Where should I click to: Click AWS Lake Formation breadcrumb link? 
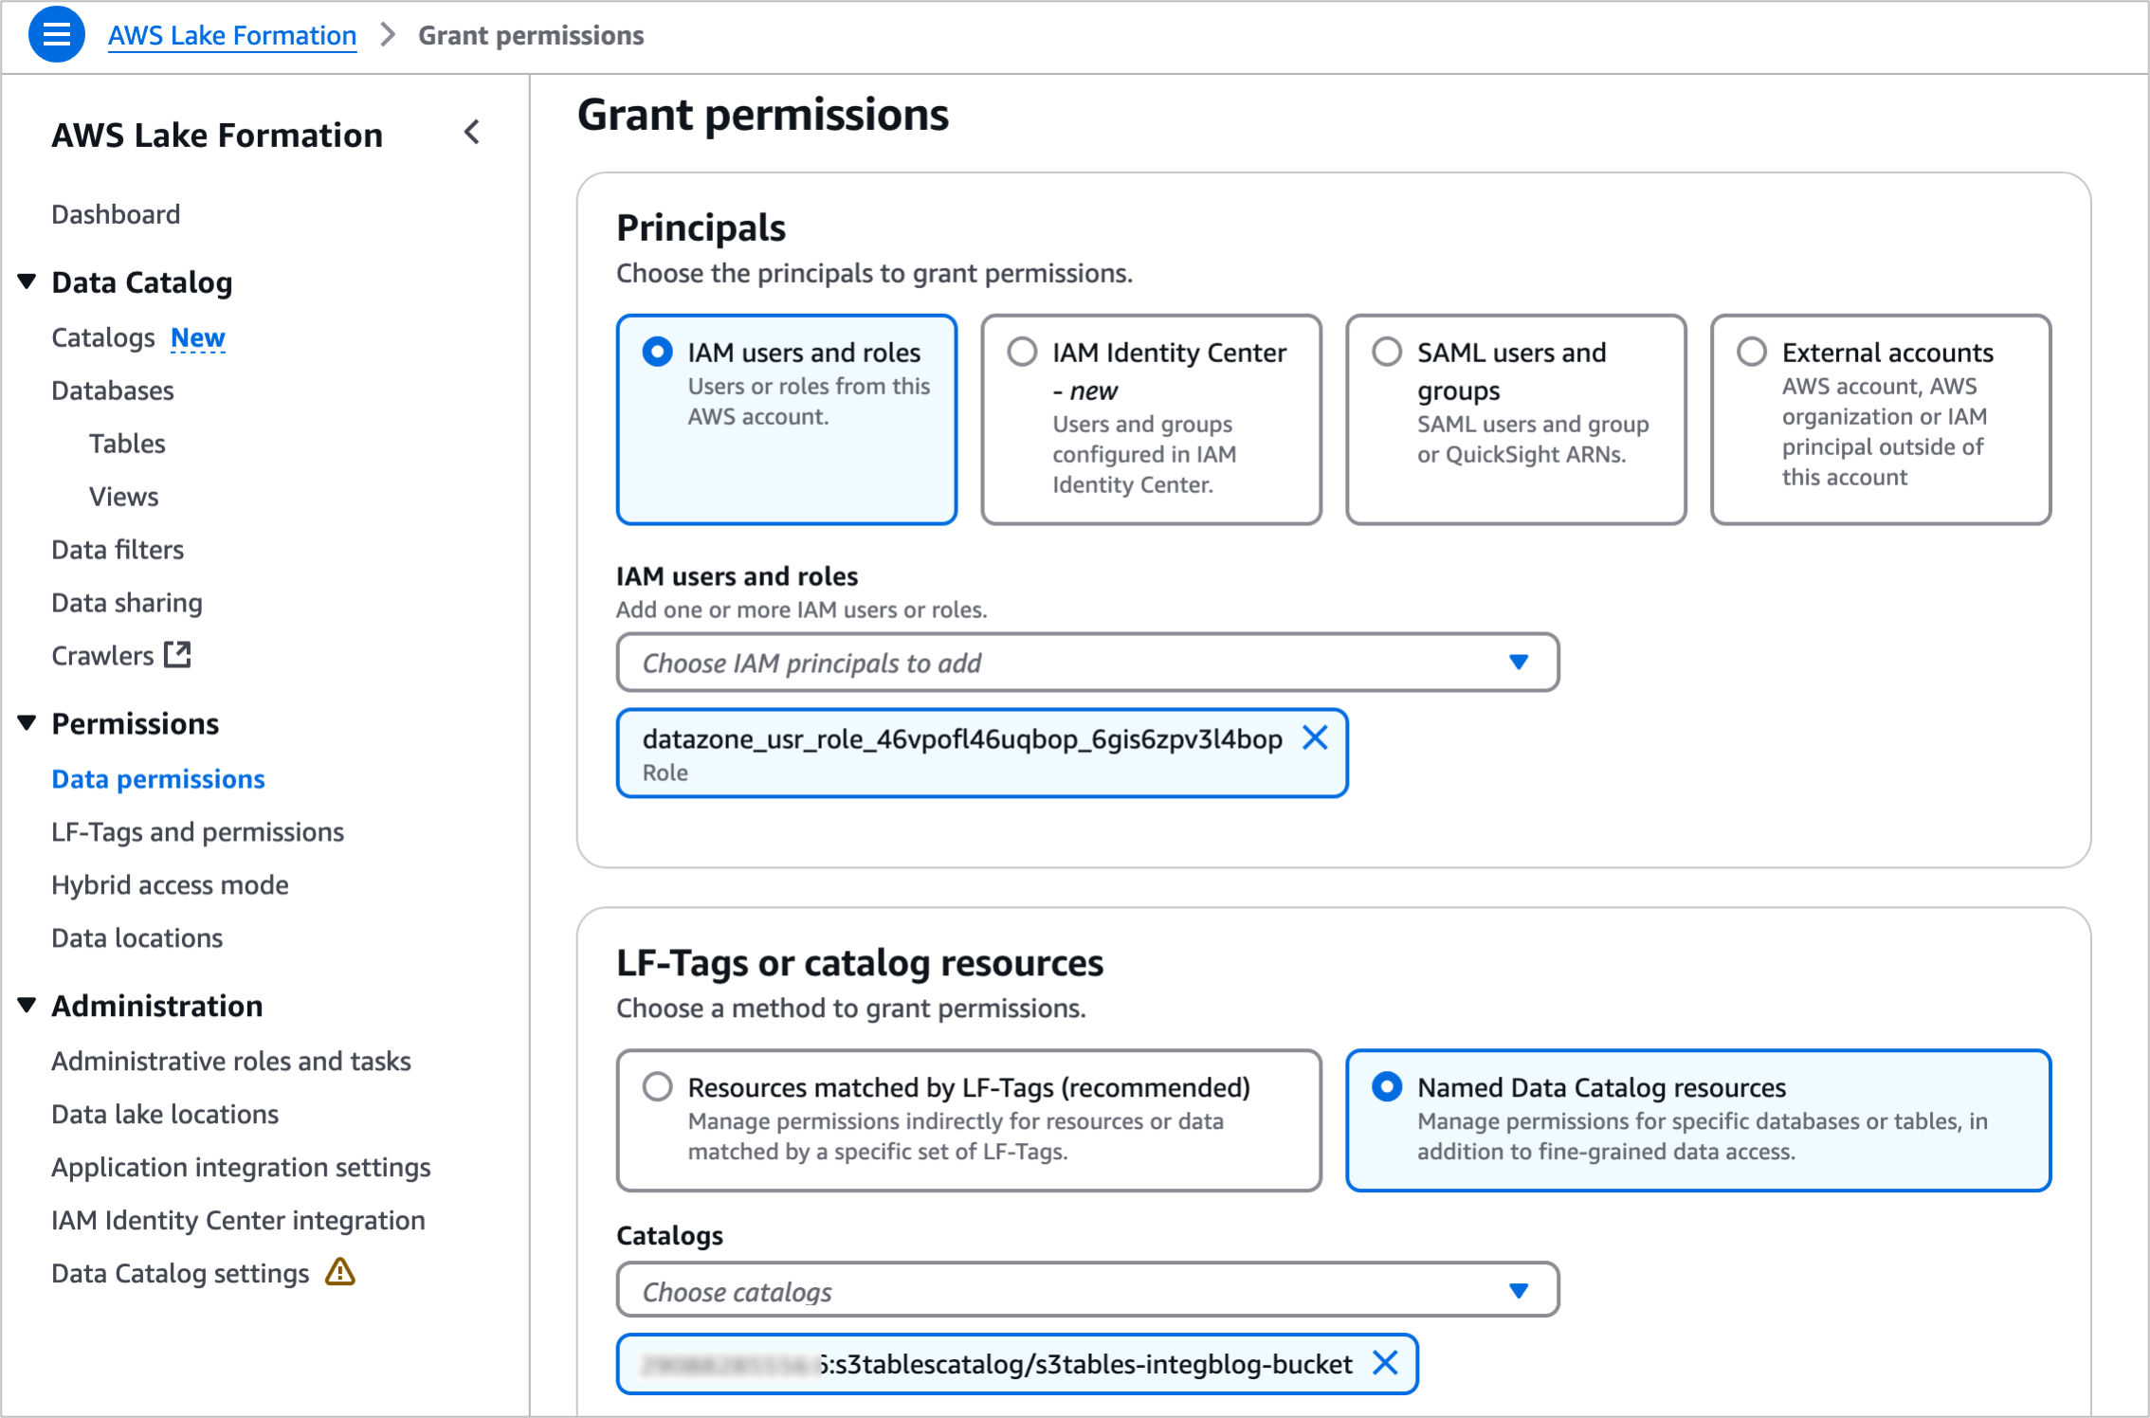(x=232, y=35)
